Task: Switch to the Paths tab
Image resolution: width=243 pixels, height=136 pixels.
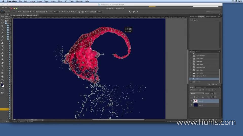Action: (x=205, y=87)
